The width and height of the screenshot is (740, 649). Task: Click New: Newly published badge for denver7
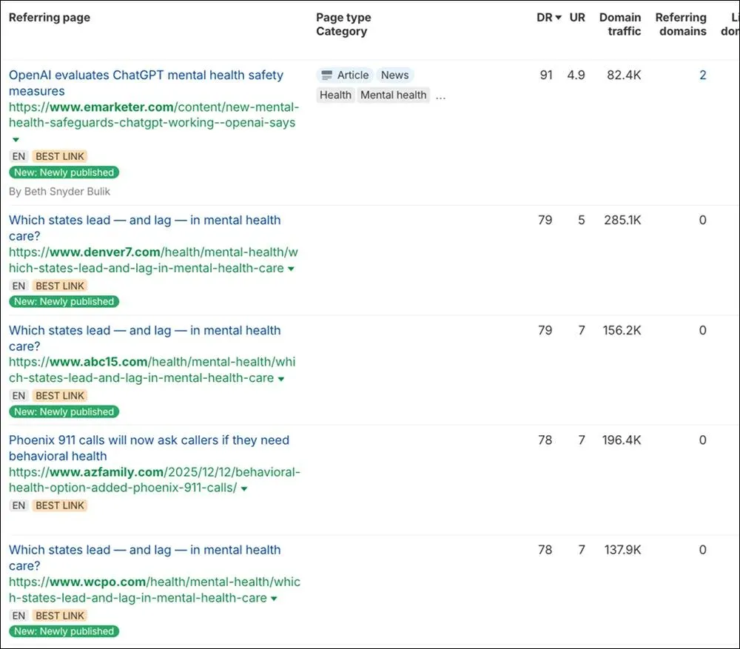[x=64, y=302]
